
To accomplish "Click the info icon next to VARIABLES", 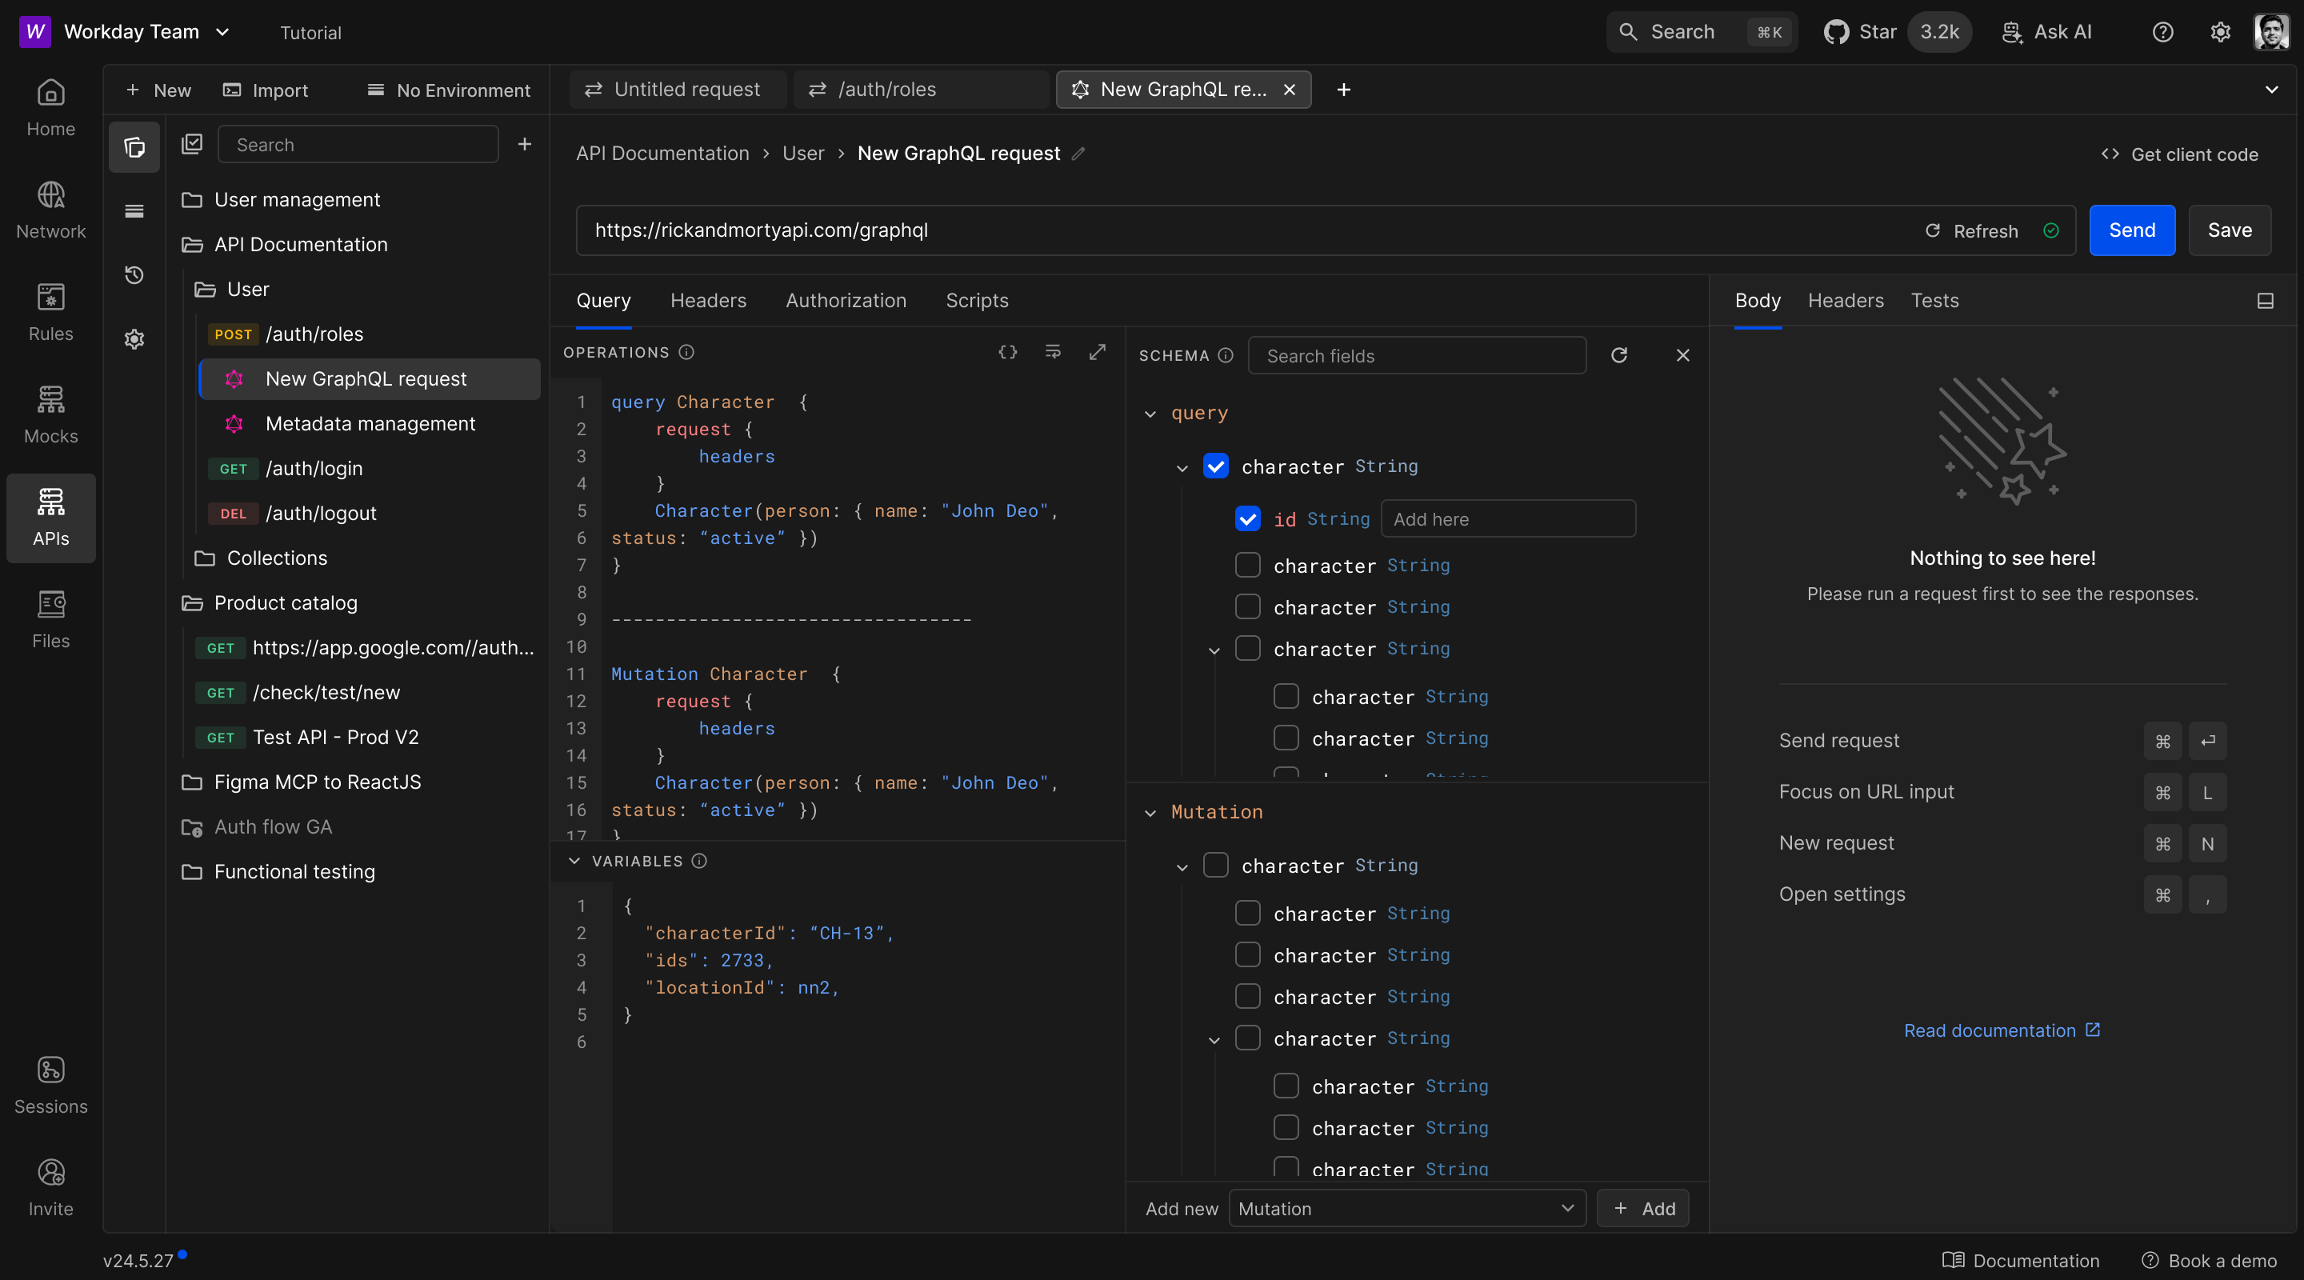I will (x=700, y=861).
